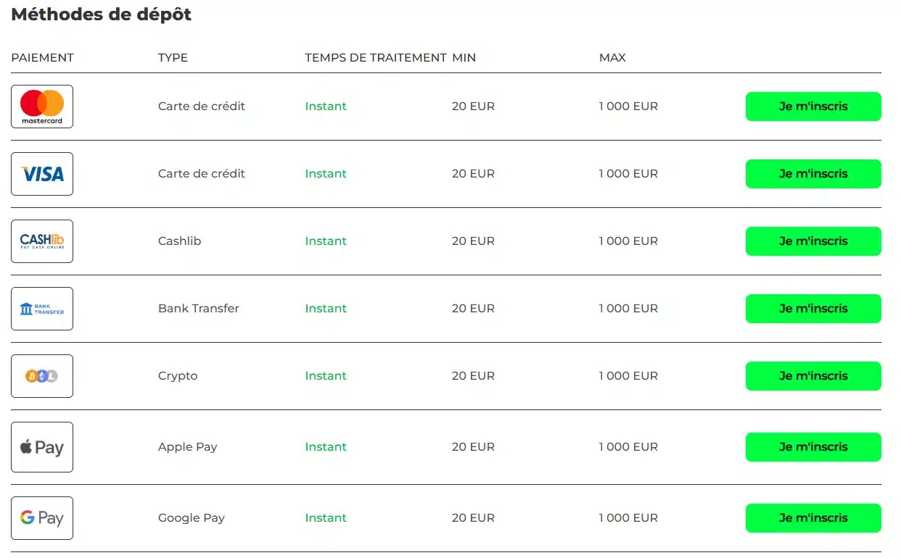Click the Instant label for Crypto

(x=326, y=376)
